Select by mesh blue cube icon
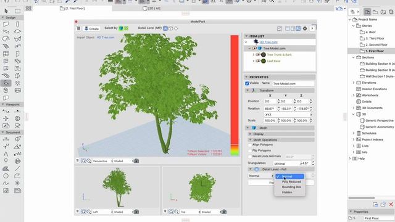Screen dimensions: 395x222 coord(121,28)
